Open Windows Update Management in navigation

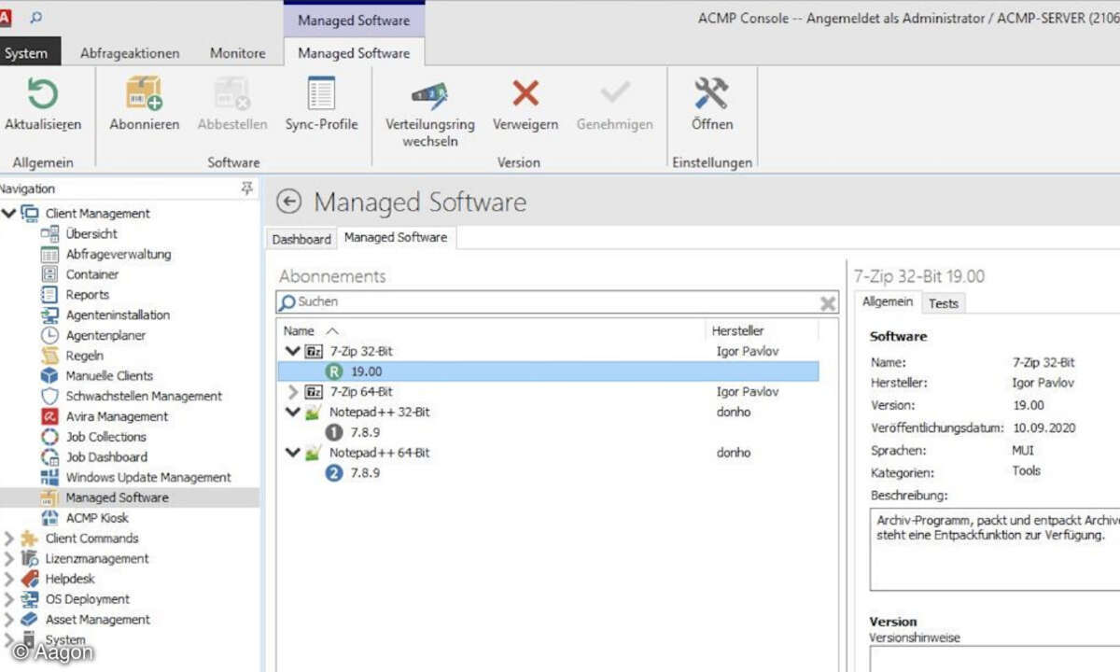[148, 477]
